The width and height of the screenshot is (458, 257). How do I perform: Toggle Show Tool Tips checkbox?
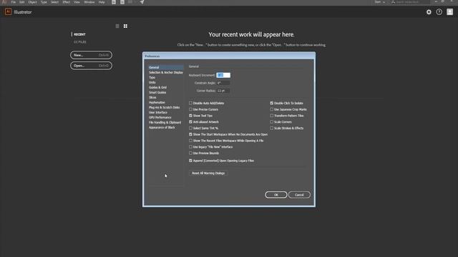click(x=190, y=116)
